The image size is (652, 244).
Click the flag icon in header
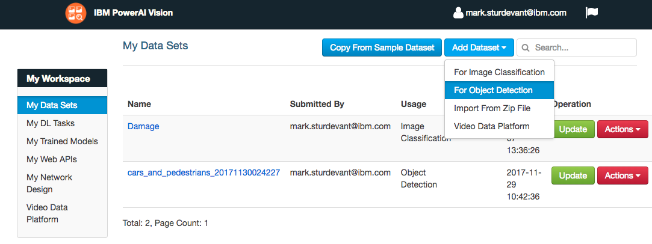[591, 13]
